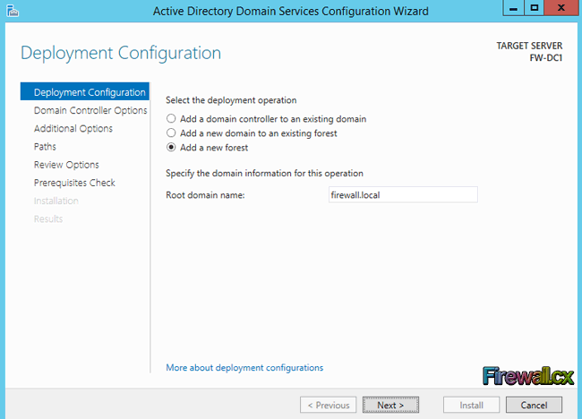
Task: Click the FW-DC1 target server name
Action: click(546, 58)
